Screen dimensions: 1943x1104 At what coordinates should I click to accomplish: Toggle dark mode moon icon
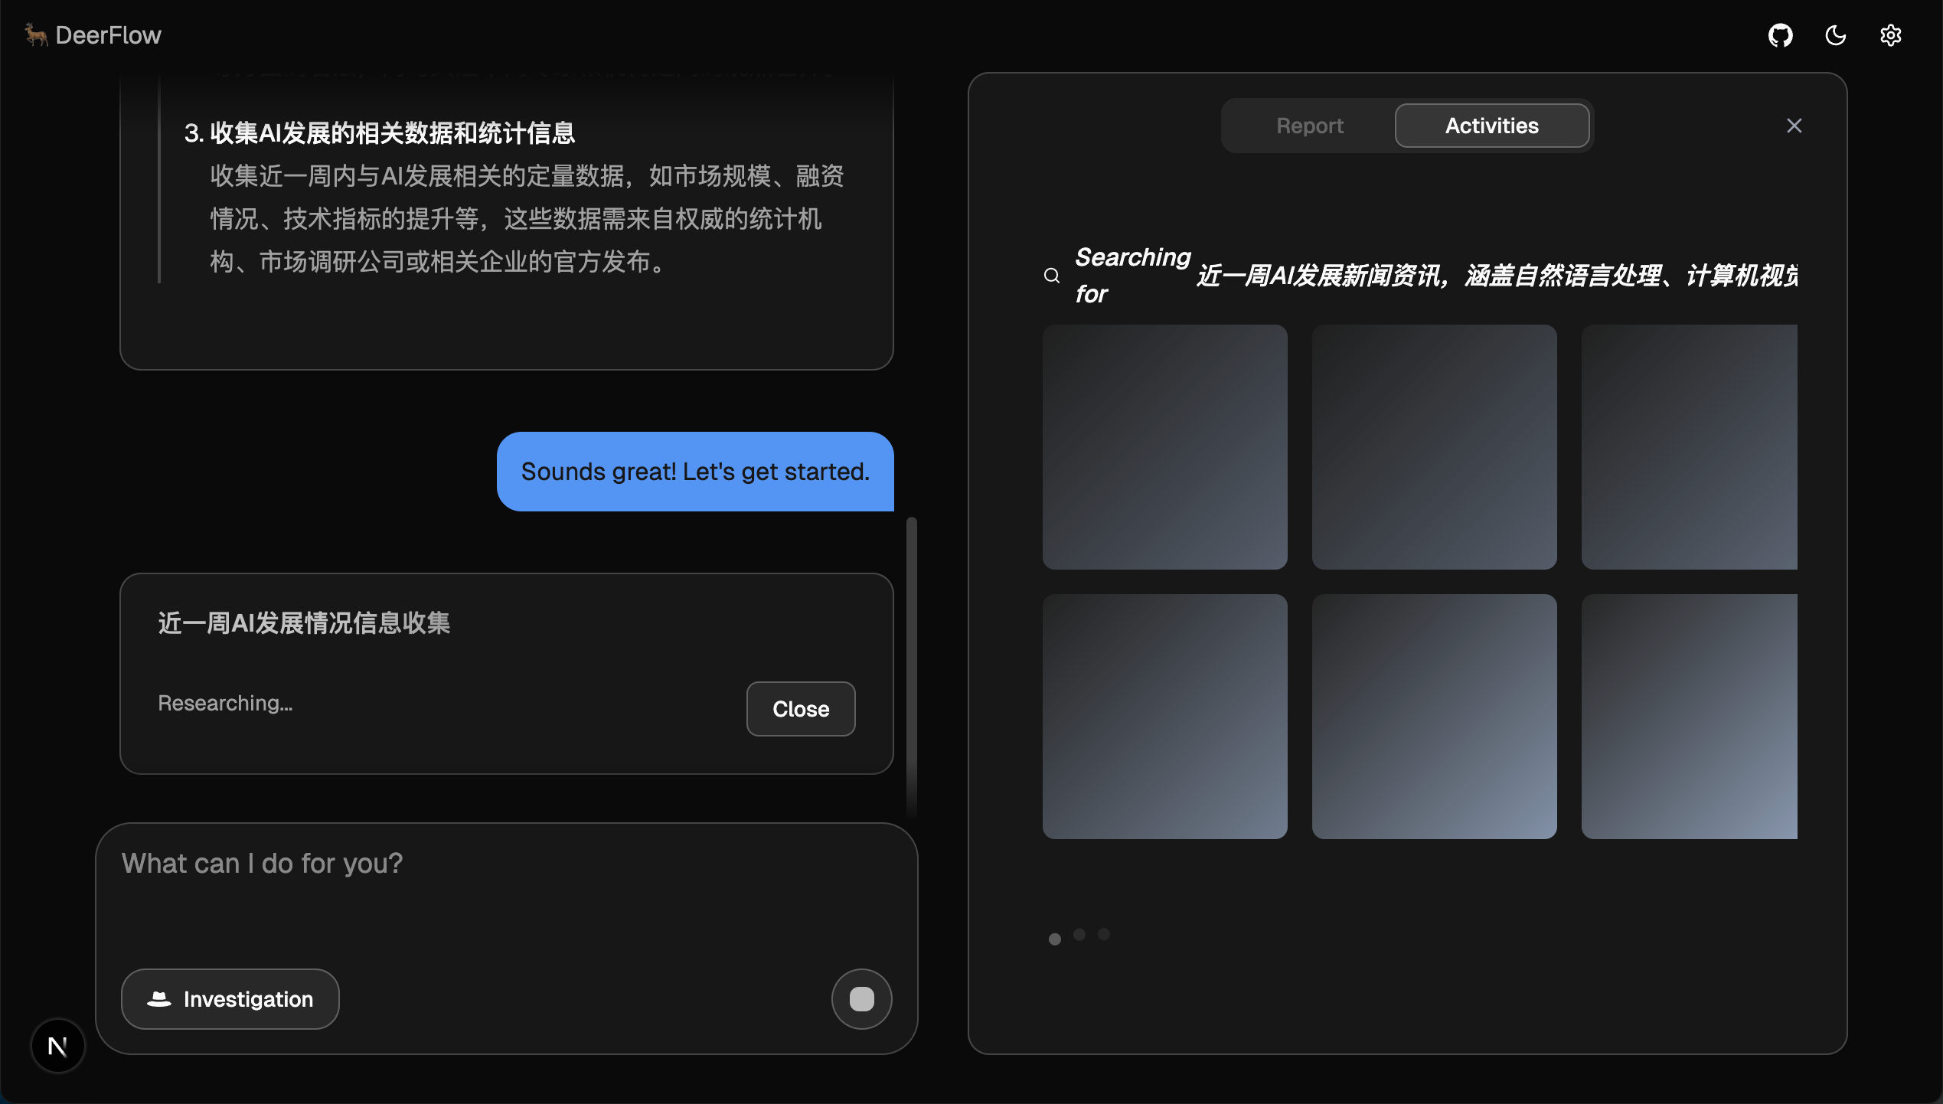[1835, 35]
